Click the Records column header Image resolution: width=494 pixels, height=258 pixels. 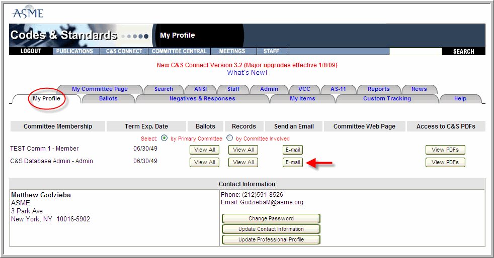click(x=244, y=126)
